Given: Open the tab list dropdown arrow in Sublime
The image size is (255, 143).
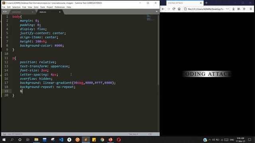Looking at the screenshot, I should pos(157,12).
